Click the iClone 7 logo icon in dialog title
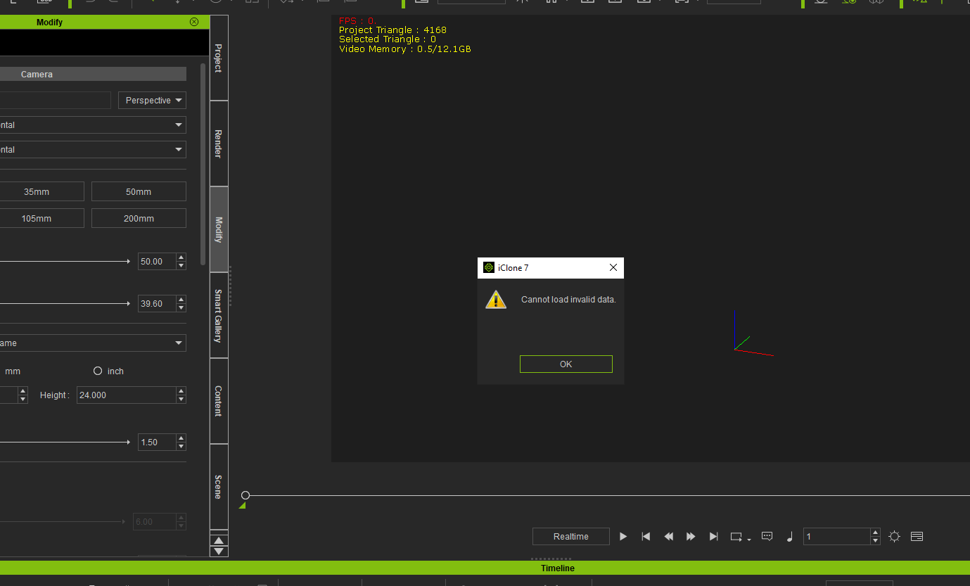Screen dimensions: 970x586 (x=489, y=267)
